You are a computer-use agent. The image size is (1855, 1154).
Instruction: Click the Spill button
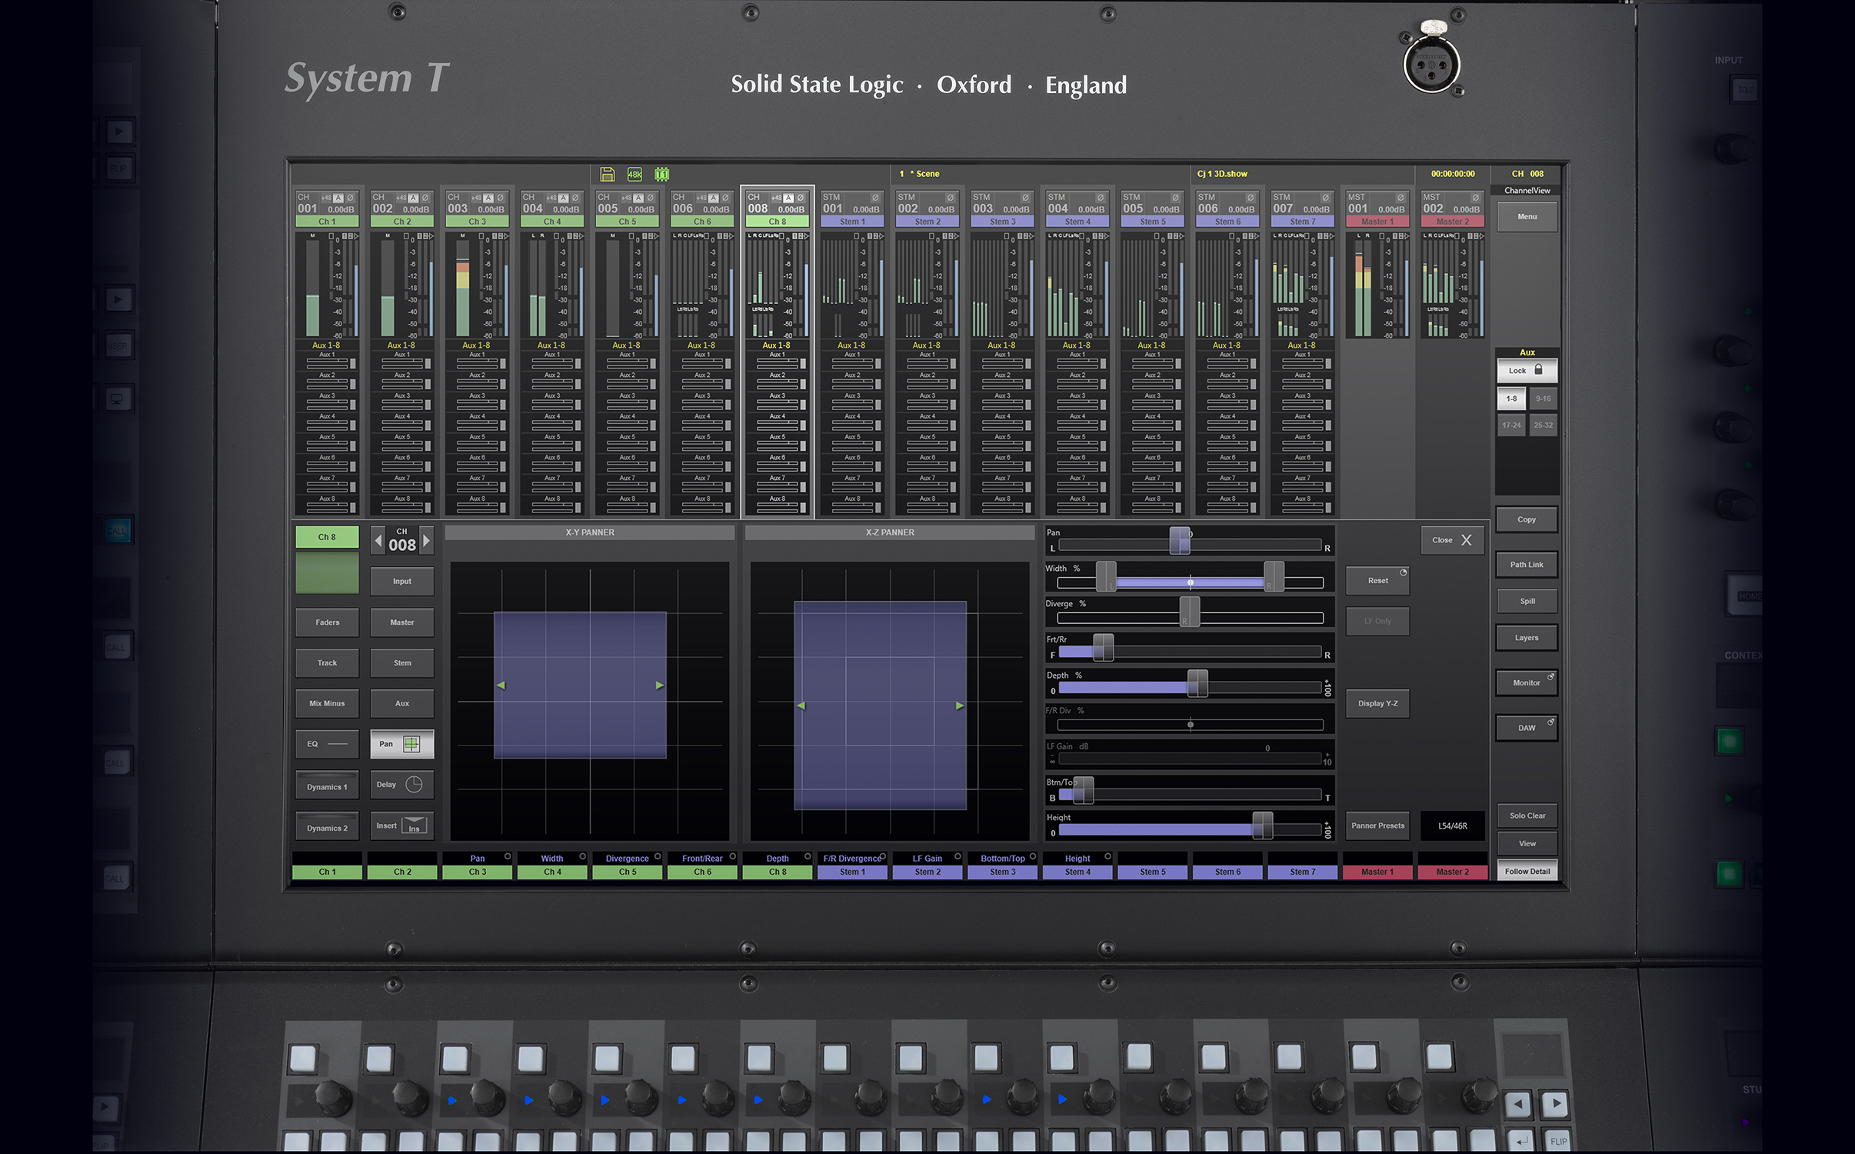point(1527,601)
